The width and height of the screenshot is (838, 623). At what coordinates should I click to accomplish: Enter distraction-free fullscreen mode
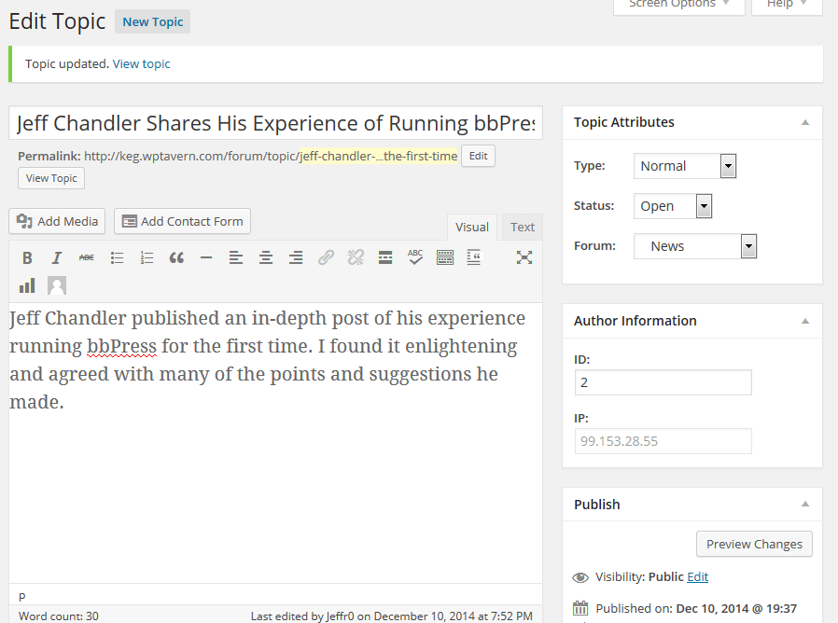point(524,257)
